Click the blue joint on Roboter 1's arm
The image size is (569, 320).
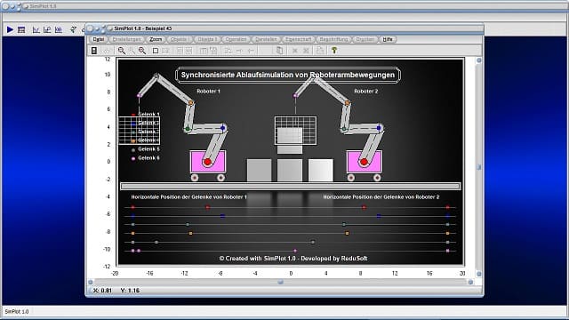tap(223, 128)
